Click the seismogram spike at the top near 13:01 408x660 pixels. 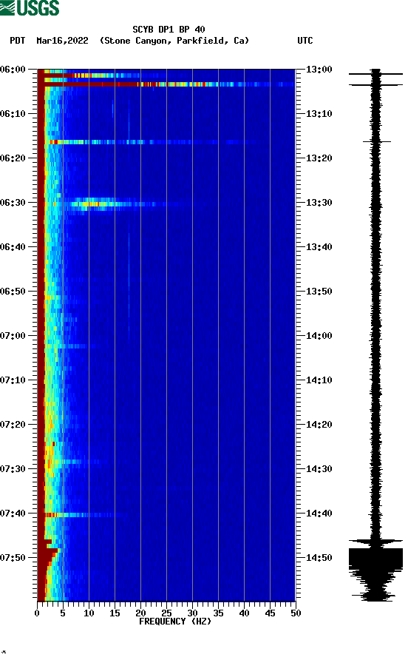coord(375,74)
